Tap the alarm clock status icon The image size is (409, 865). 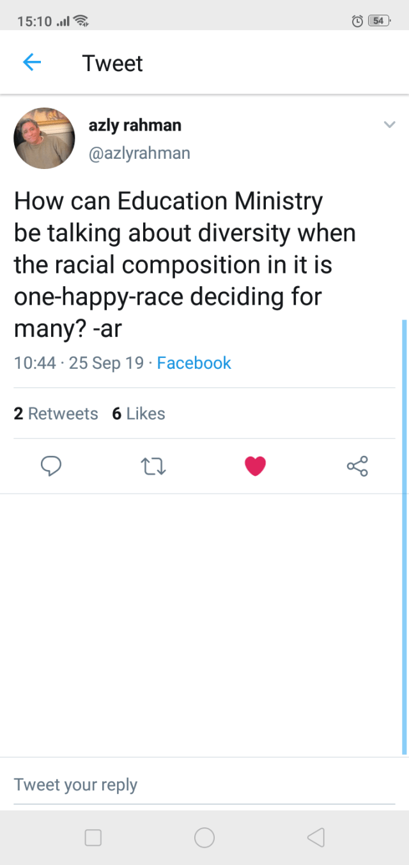358,21
